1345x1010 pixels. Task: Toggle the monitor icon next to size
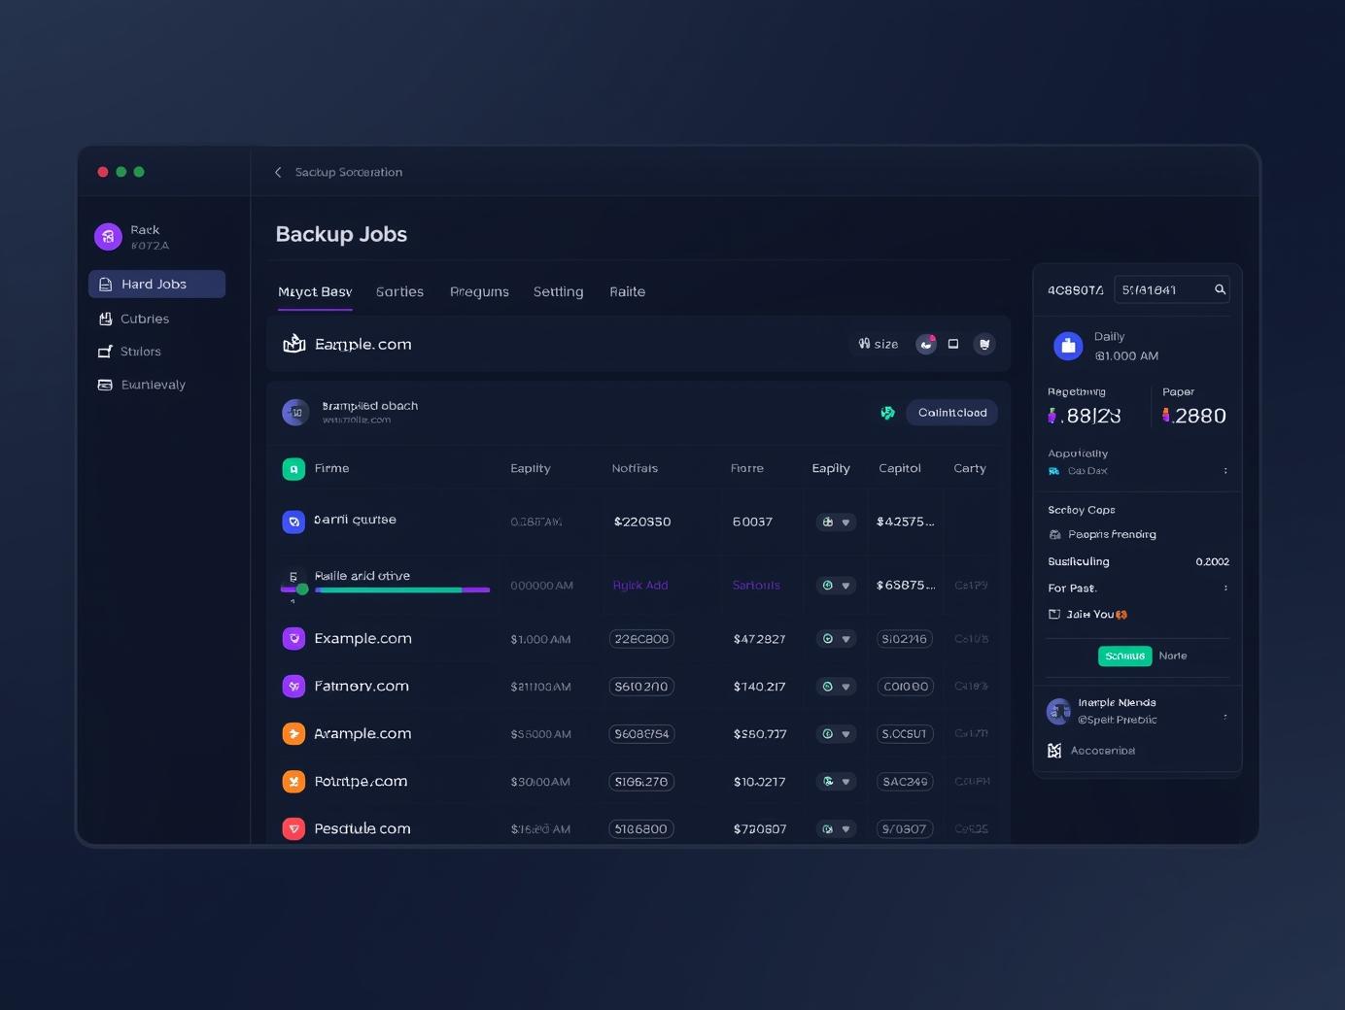tap(953, 344)
